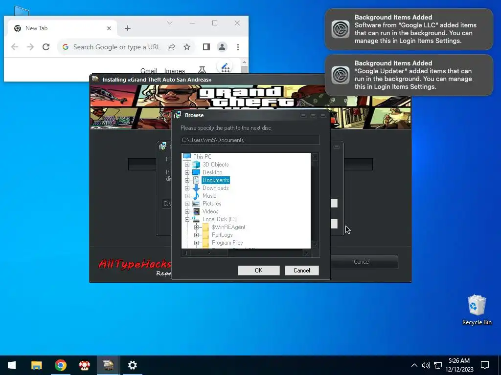Share this page icon in Chrome
Image resolution: width=501 pixels, height=375 pixels.
coord(171,47)
